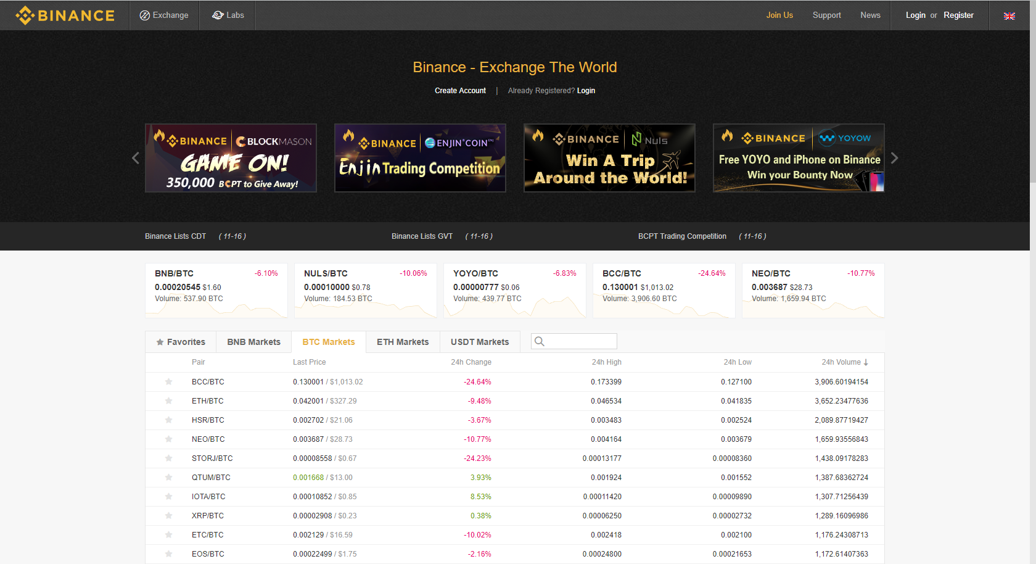Open the Enjin Trading Competition banner
The height and width of the screenshot is (564, 1036).
(x=420, y=158)
